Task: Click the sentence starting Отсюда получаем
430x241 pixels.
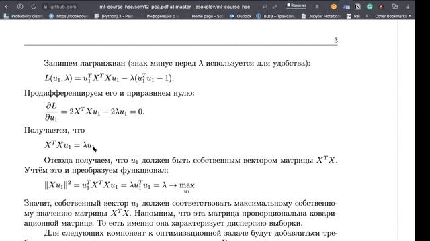Action: pyautogui.click(x=191, y=160)
